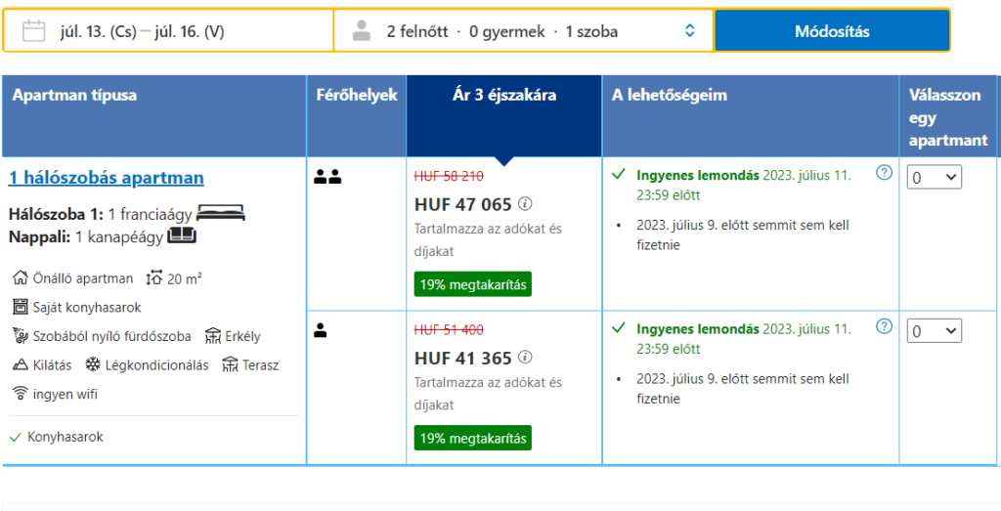
Task: Click info icon next to HUF 47 065
Action: 525,203
